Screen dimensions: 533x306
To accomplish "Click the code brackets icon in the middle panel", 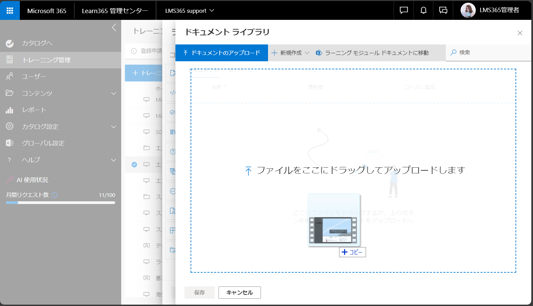I will (172, 93).
